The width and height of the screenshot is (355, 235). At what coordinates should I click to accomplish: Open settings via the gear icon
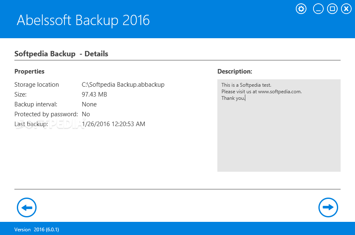[301, 9]
